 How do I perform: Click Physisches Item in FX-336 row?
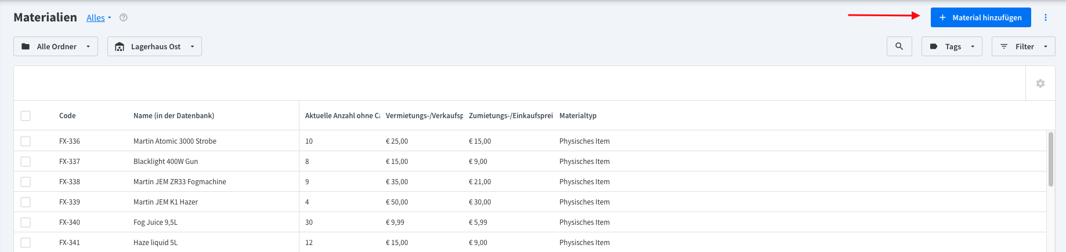[x=584, y=141]
